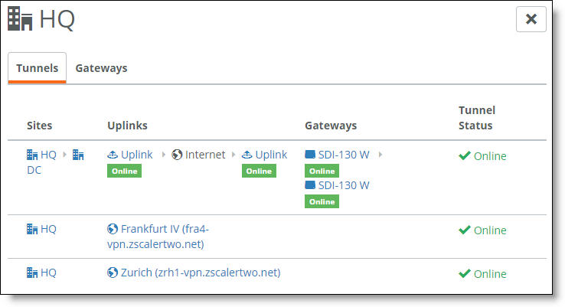Click the DC site building icon
Screen dimensions: 565x307
pos(78,155)
